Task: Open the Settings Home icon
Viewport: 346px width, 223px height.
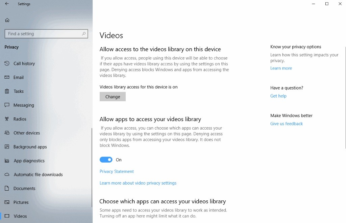Action: [7, 20]
